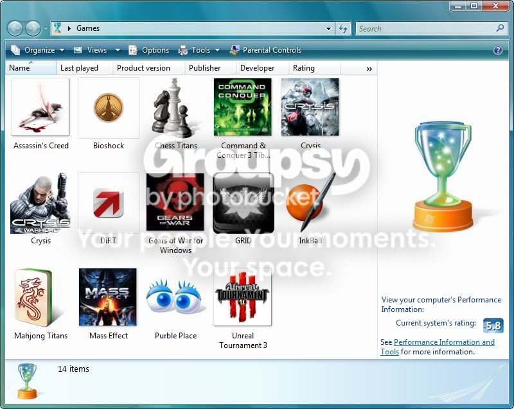Sort by Product version column
Viewport: 514px width, 409px height.
coord(149,68)
